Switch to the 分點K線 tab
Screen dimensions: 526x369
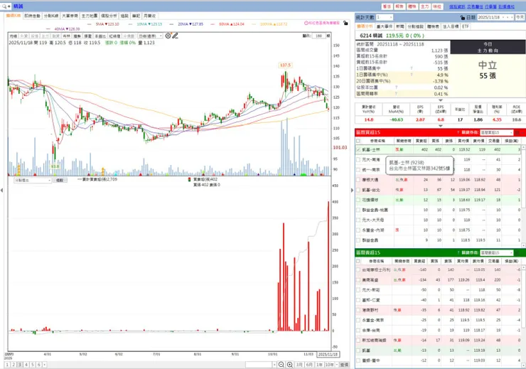click(x=51, y=16)
